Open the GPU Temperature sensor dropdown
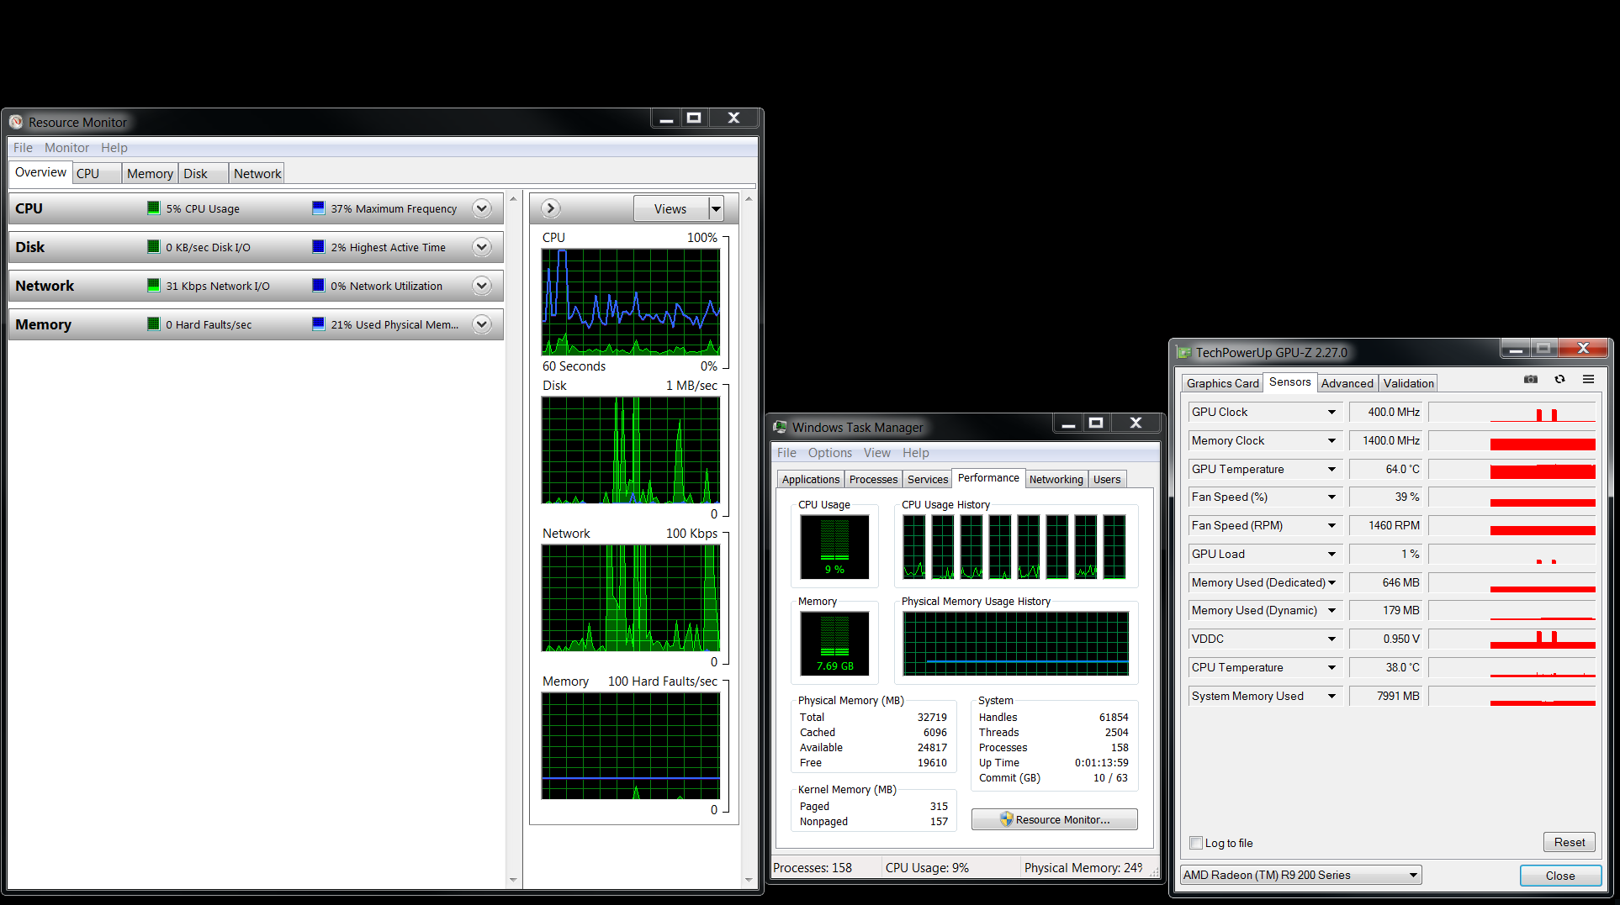This screenshot has height=905, width=1620. pos(1331,469)
